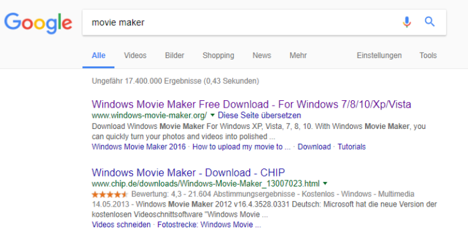Image resolution: width=468 pixels, height=242 pixels.
Task: Click the Ungefähr 17.400.000 Ergebnisse text
Action: (x=175, y=81)
